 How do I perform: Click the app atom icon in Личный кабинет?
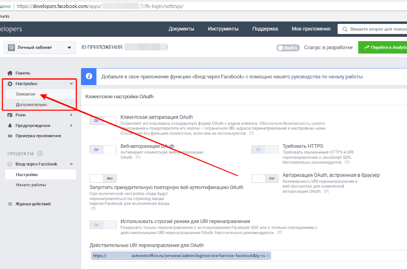click(12, 47)
